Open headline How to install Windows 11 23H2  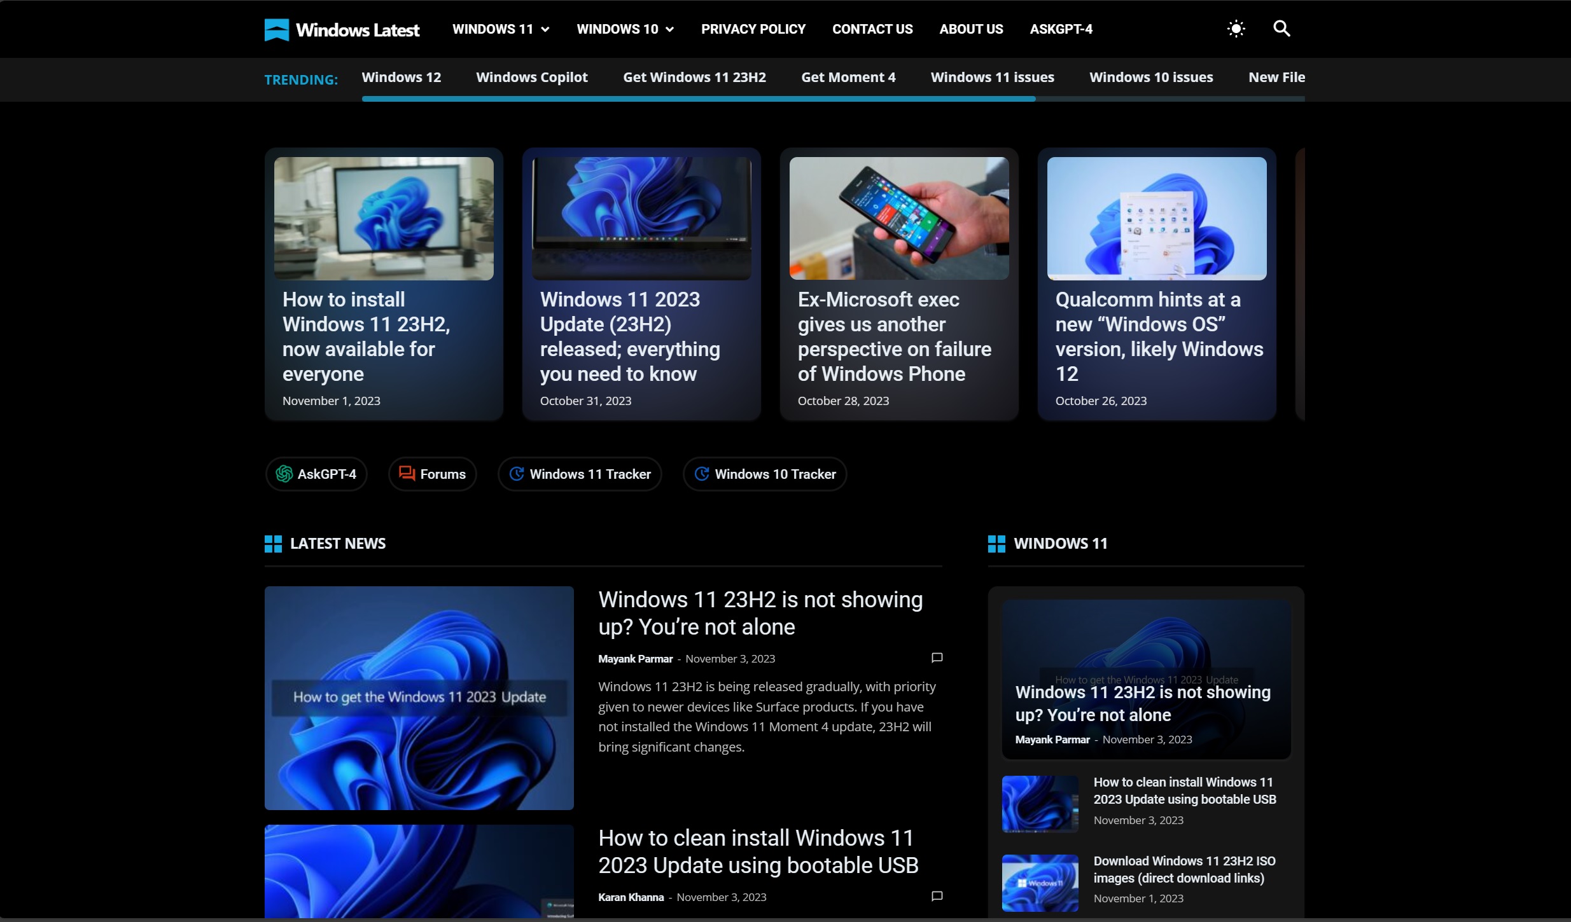367,336
